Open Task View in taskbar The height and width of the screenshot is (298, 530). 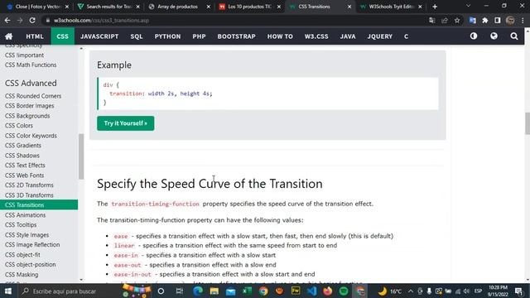pyautogui.click(x=180, y=291)
